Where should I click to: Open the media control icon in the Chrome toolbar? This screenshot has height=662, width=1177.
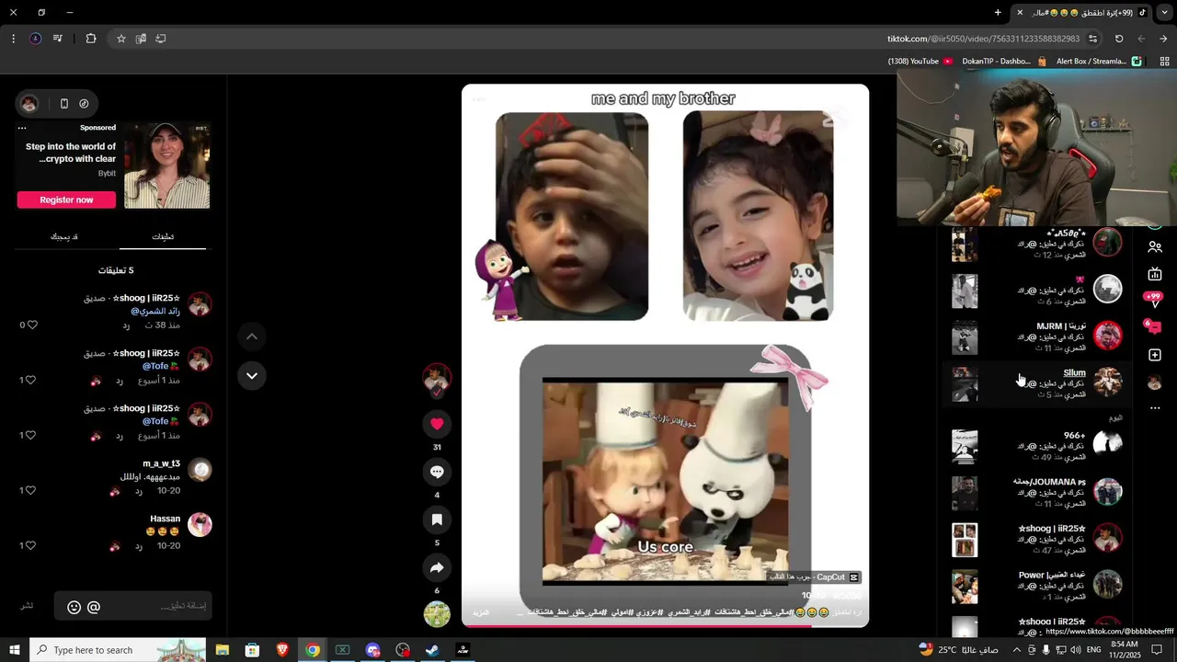point(58,39)
